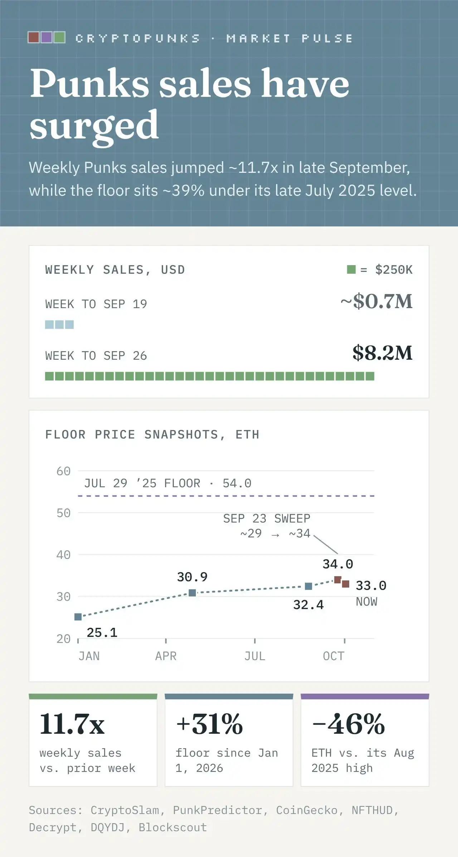The width and height of the screenshot is (458, 857).
Task: Select the 30.9 floor price data point
Action: pyautogui.click(x=192, y=593)
